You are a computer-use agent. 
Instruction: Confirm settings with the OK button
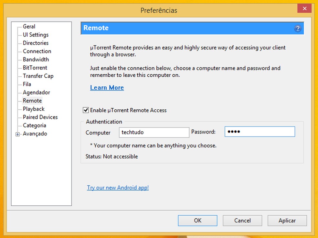(197, 221)
